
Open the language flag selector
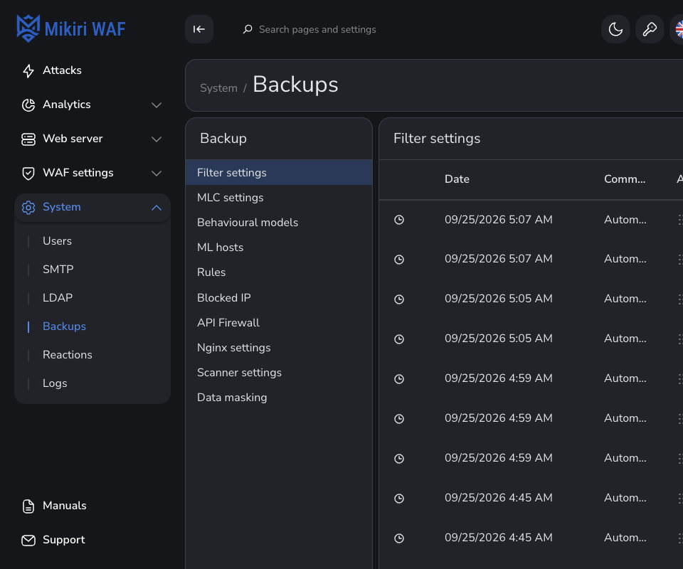click(x=678, y=29)
